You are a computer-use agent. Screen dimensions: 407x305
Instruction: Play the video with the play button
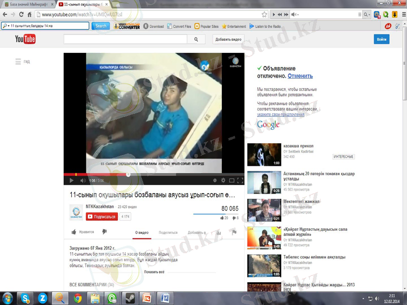[71, 180]
